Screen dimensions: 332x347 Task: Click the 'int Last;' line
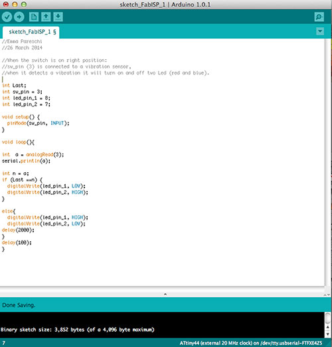(14, 86)
